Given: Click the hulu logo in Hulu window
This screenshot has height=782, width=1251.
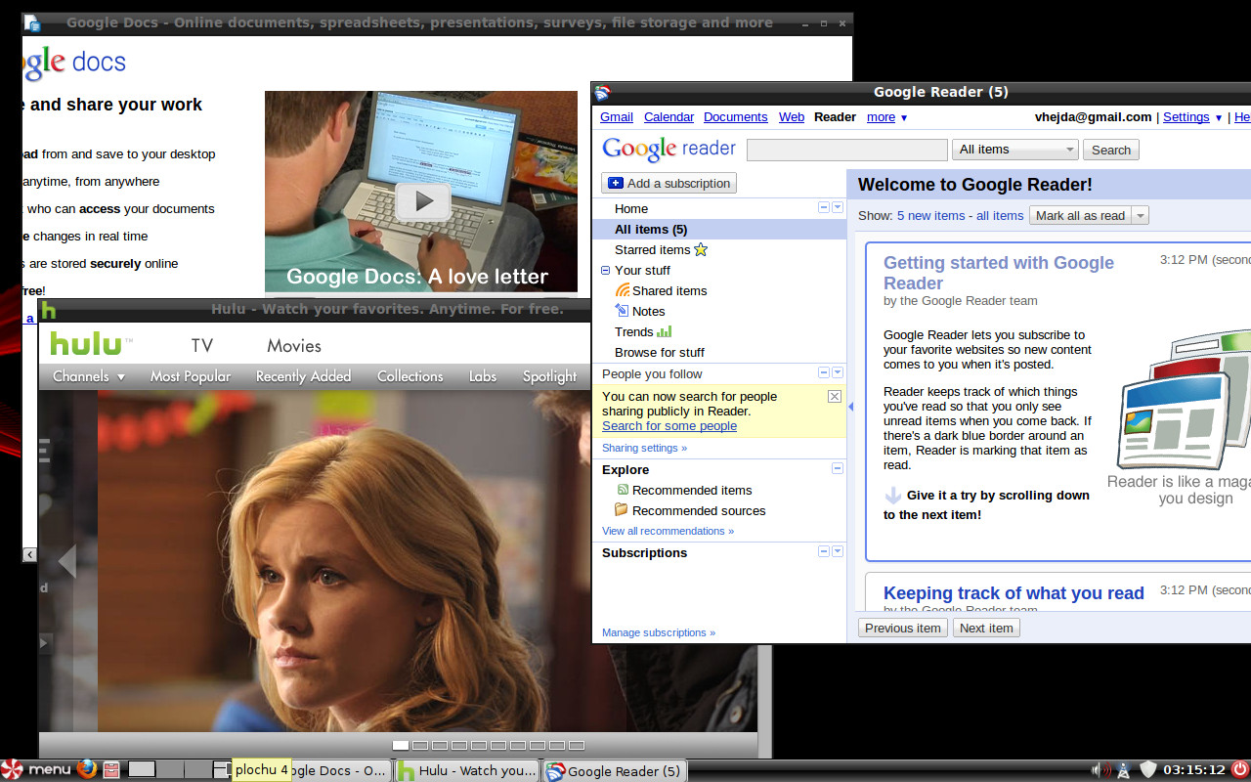Looking at the screenshot, I should (x=90, y=344).
